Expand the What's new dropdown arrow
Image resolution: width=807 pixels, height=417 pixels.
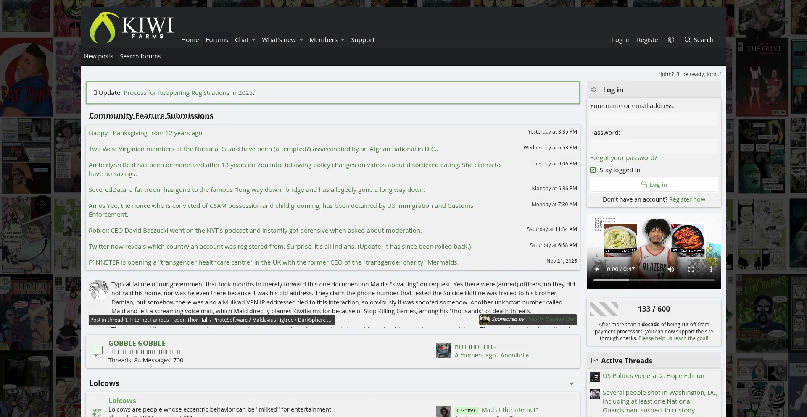pos(301,40)
